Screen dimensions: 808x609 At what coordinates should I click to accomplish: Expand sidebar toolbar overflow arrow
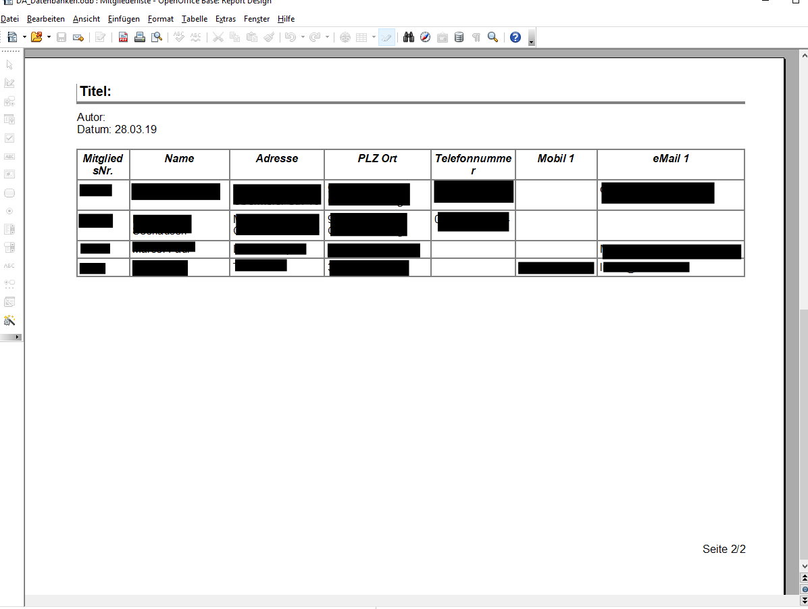pyautogui.click(x=16, y=337)
